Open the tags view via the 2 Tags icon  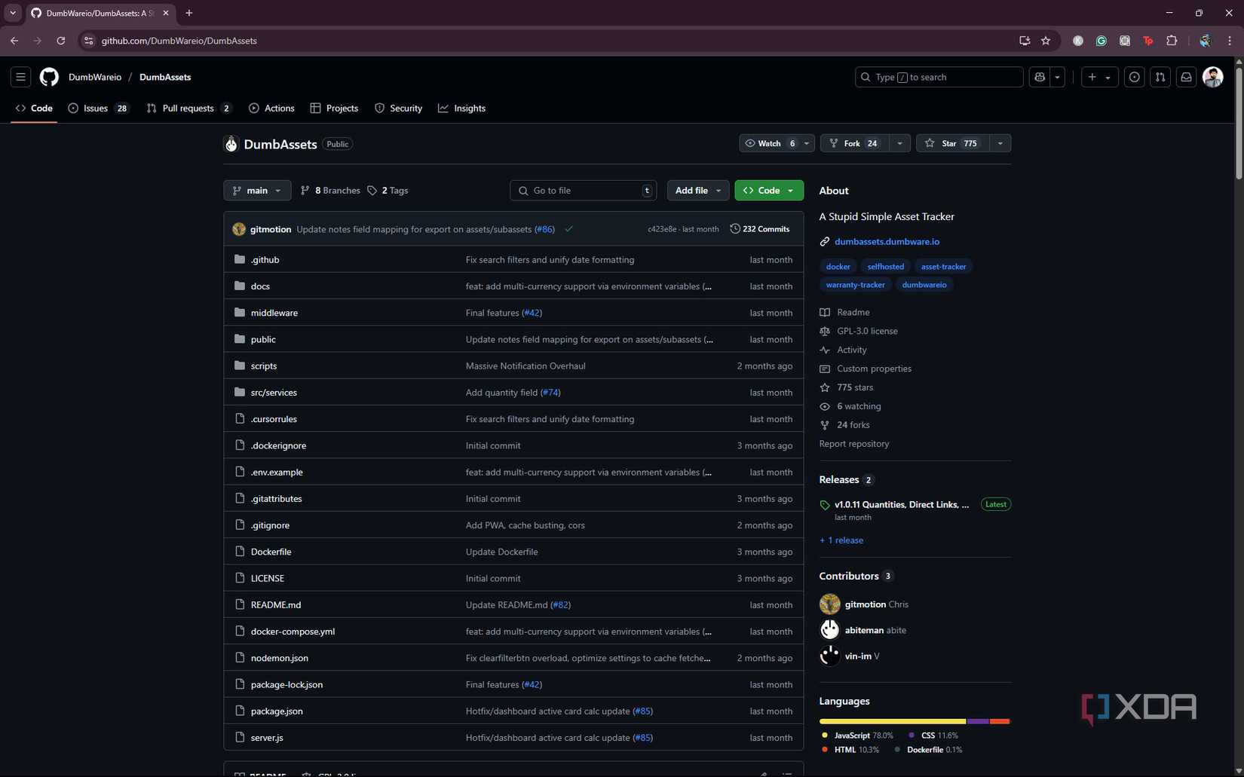(x=372, y=190)
